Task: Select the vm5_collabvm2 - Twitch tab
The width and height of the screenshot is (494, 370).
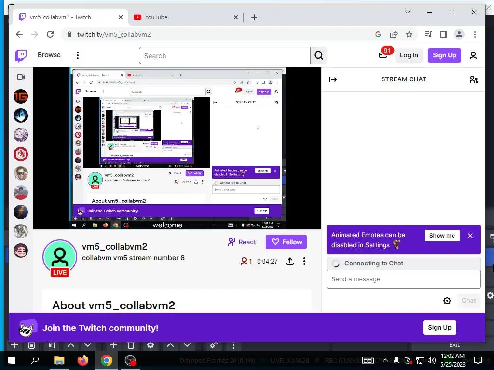Action: point(71,17)
